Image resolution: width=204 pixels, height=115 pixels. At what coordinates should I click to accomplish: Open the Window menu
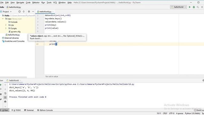pos(62,3)
